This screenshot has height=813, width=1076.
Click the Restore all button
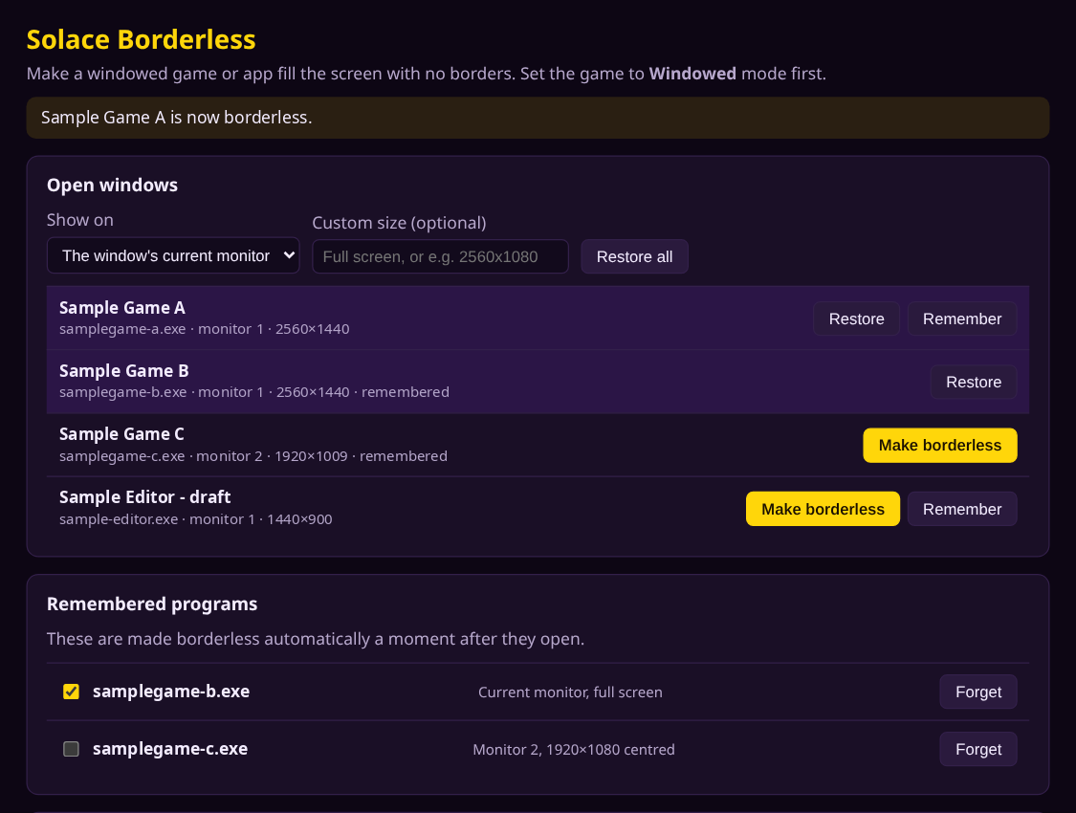pyautogui.click(x=635, y=256)
